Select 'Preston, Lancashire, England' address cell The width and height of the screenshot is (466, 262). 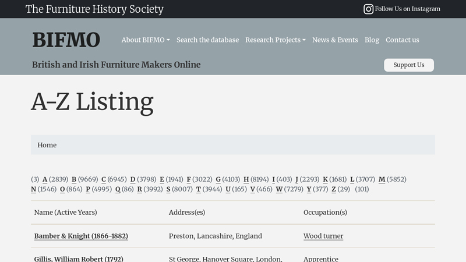click(216, 236)
